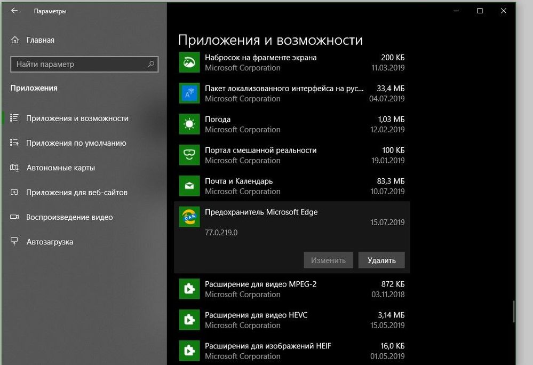Select the Погода app entry

click(x=292, y=124)
